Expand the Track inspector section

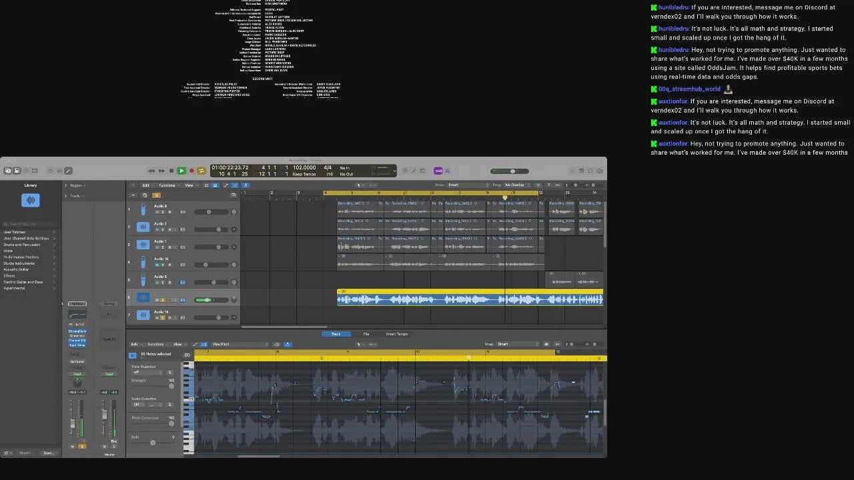pos(65,196)
